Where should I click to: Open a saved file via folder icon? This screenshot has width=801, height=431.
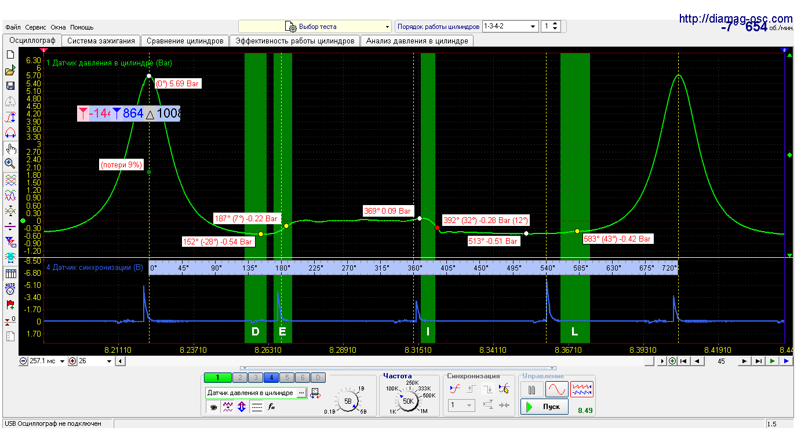[10, 70]
